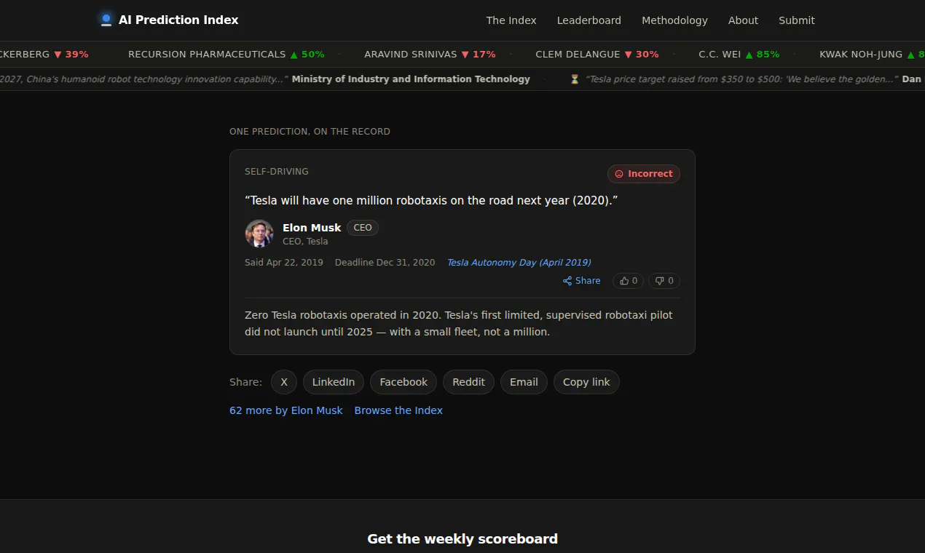Click the Copy link button
The width and height of the screenshot is (925, 553).
click(586, 382)
